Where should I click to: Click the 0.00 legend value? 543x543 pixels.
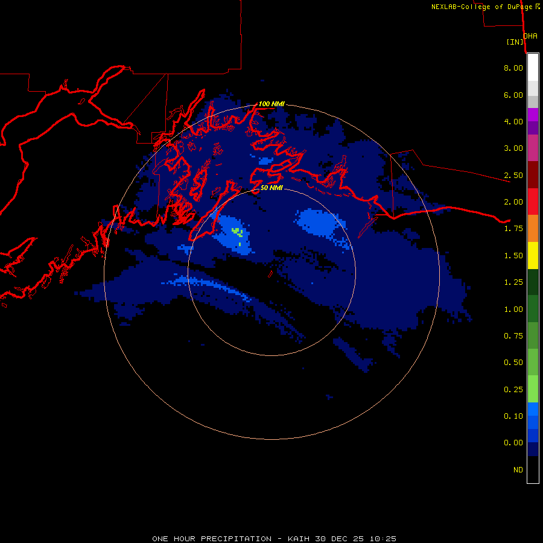[513, 443]
